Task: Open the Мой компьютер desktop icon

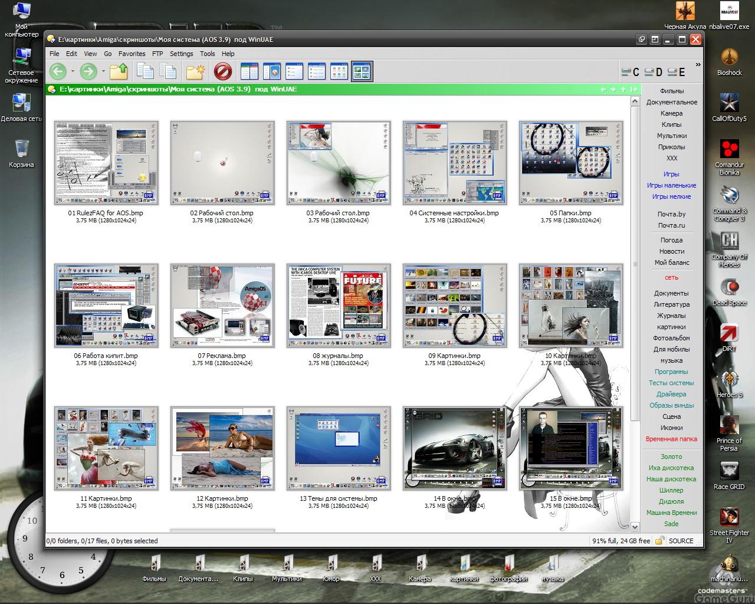Action: tap(21, 20)
